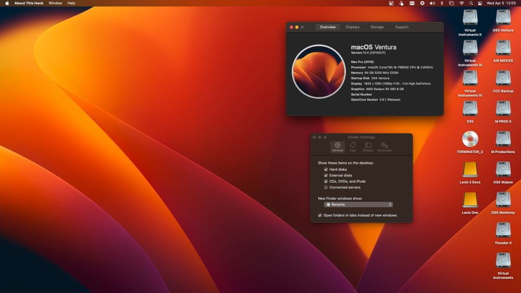Open the About This Hack menu
521x293 pixels.
click(x=29, y=3)
